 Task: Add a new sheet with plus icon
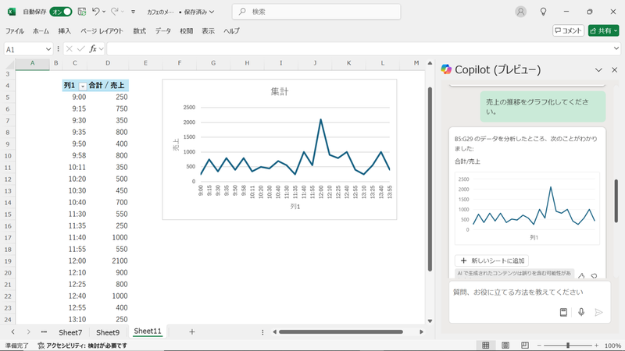coord(192,331)
